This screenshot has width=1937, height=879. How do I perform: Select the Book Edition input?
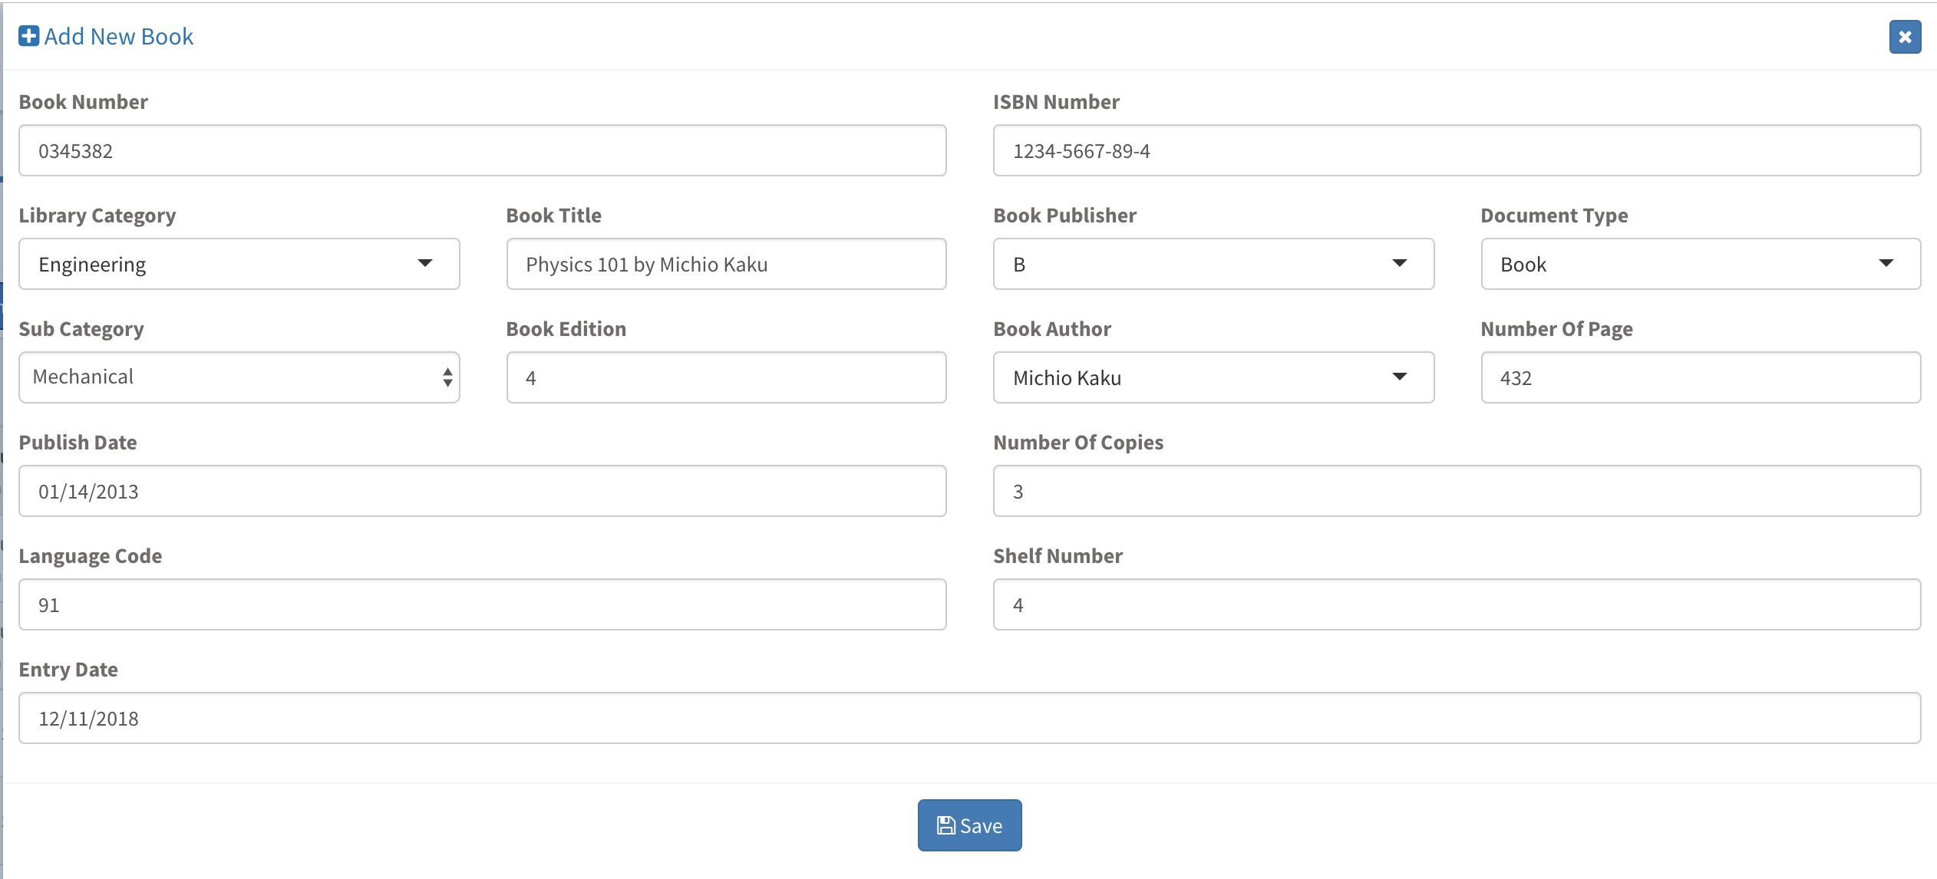726,377
